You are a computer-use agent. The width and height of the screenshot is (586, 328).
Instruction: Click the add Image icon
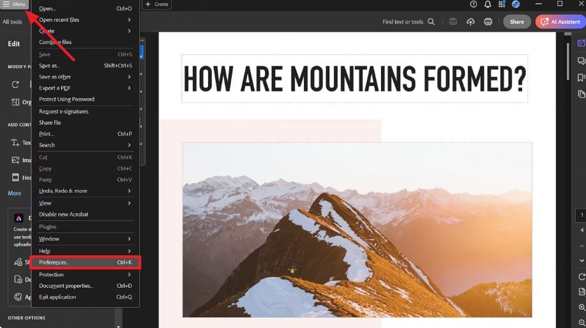15,160
